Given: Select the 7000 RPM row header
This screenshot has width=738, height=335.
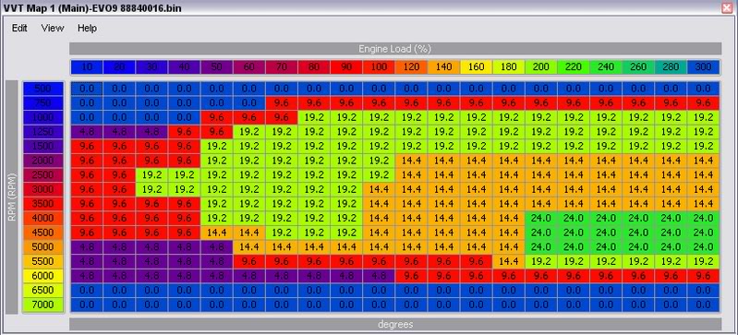Looking at the screenshot, I should click(x=42, y=305).
